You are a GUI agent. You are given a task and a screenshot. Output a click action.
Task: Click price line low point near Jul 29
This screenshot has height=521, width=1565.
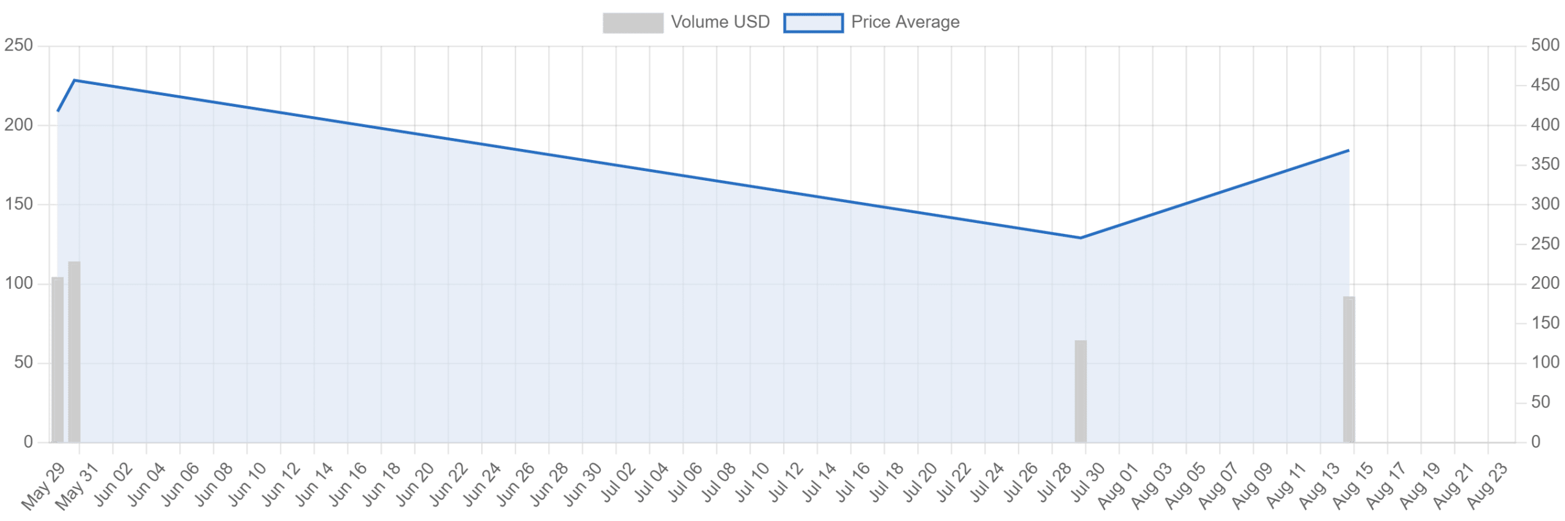click(1080, 238)
